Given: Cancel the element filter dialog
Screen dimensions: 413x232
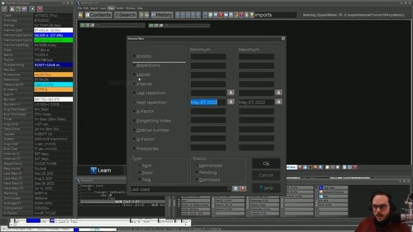Looking at the screenshot, I should [x=266, y=175].
